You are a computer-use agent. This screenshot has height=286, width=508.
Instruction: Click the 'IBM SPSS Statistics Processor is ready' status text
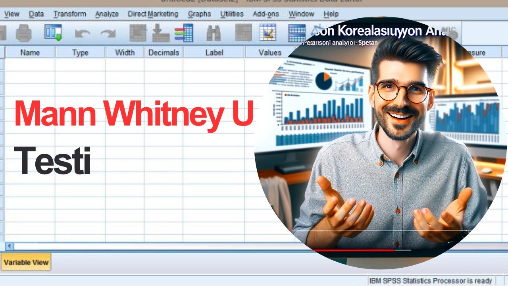tap(431, 281)
